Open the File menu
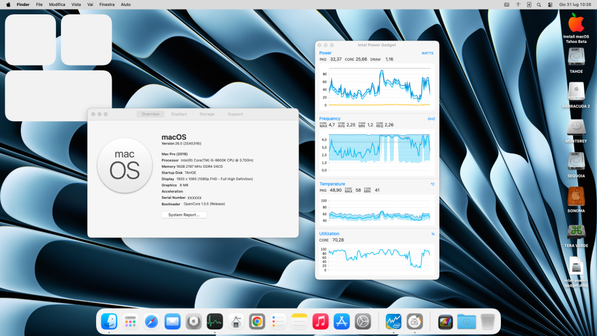The image size is (597, 336). point(39,5)
